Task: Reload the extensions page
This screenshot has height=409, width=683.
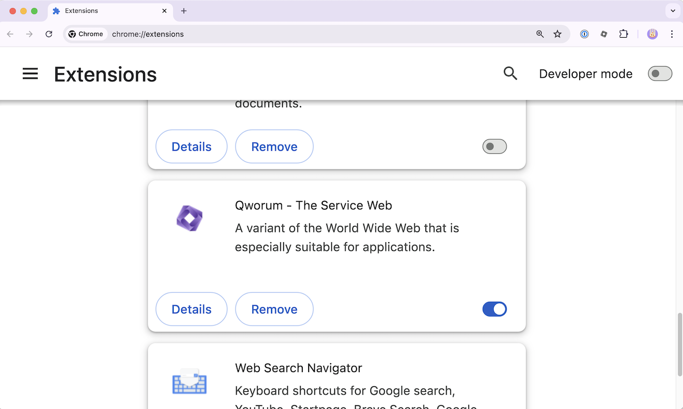Action: pos(49,34)
